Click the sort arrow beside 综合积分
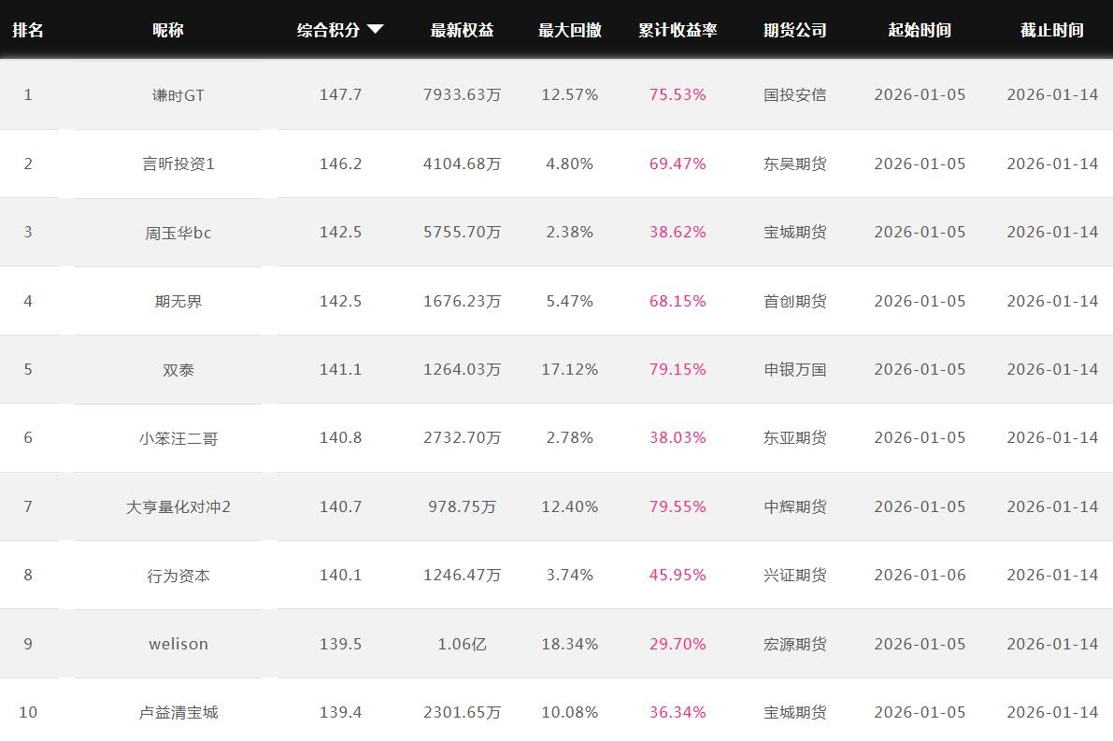The image size is (1113, 741). pos(375,30)
